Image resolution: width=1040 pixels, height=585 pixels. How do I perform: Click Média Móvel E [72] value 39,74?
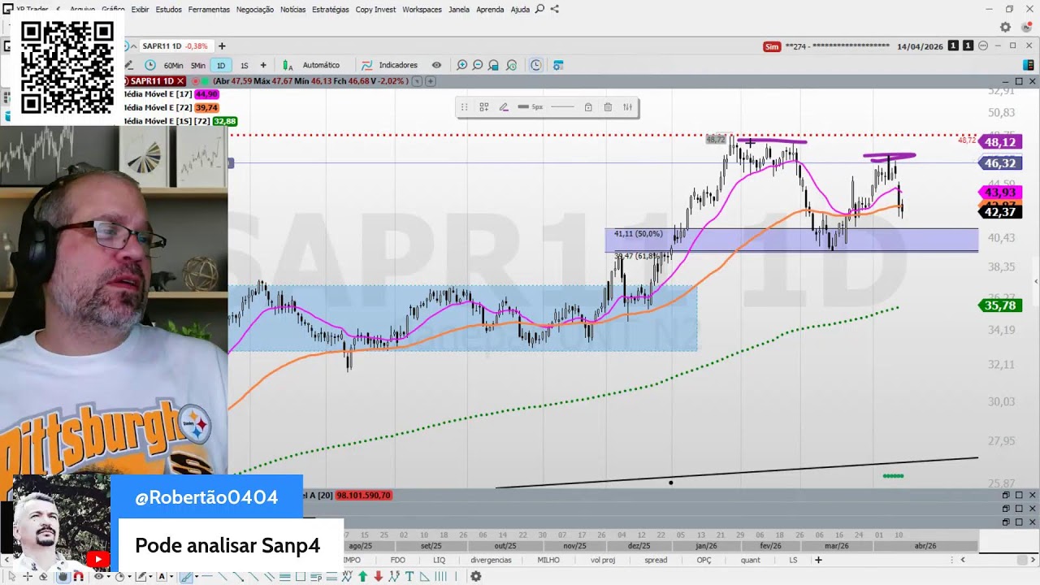(206, 107)
